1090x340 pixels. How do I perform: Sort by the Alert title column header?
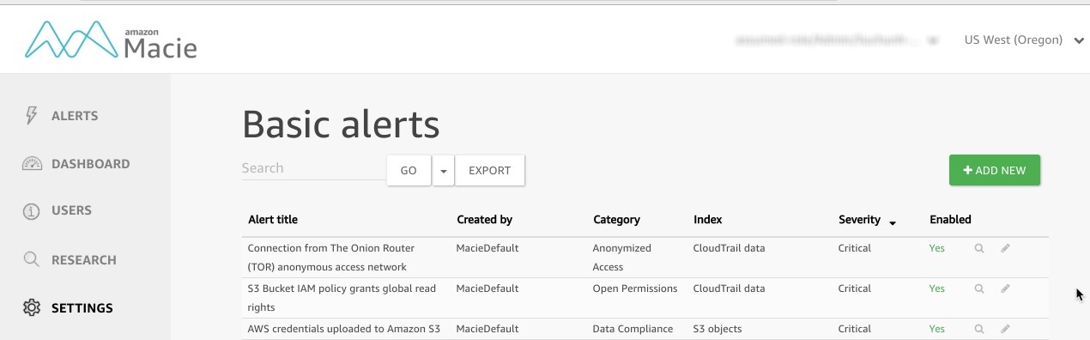273,220
